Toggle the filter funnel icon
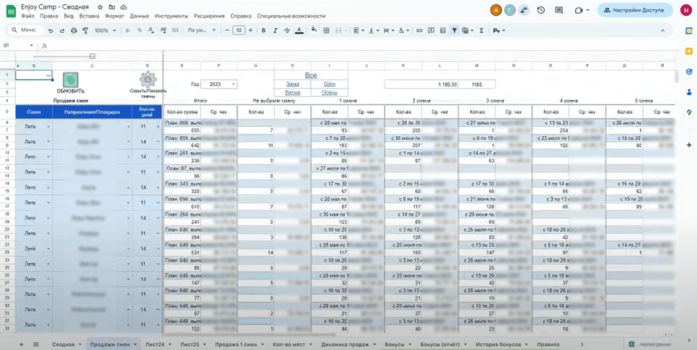 454,31
